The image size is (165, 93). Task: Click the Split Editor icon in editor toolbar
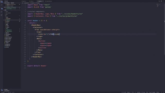pyautogui.click(x=161, y=1)
